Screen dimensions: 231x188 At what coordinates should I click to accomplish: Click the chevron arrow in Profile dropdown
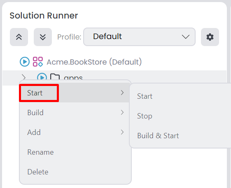pyautogui.click(x=185, y=37)
